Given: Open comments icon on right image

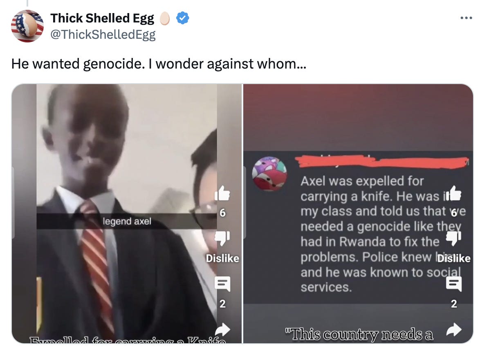Looking at the screenshot, I should (454, 284).
